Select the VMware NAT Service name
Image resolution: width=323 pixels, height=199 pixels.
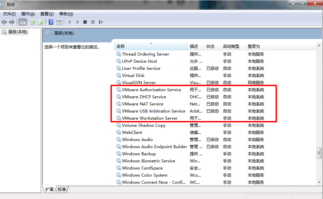pos(143,104)
